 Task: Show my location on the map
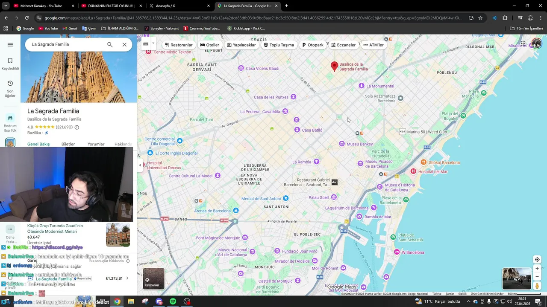coord(537,260)
